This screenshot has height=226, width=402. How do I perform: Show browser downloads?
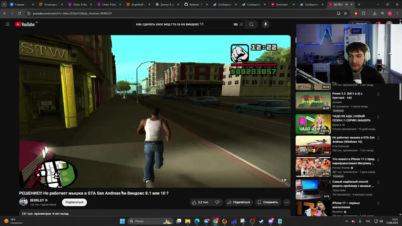pos(375,13)
